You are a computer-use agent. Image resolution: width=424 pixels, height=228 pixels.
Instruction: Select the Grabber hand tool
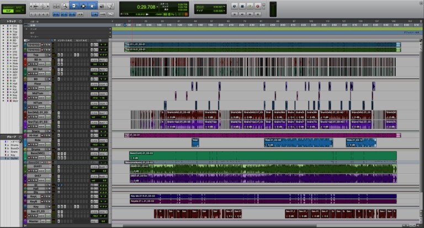coord(92,6)
